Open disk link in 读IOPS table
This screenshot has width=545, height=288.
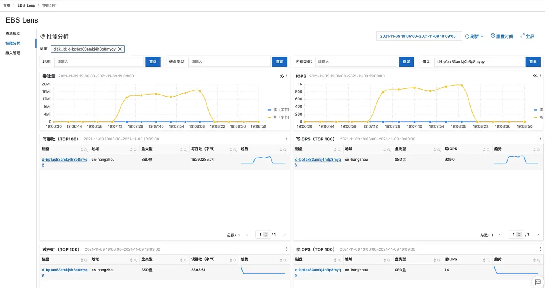318,272
